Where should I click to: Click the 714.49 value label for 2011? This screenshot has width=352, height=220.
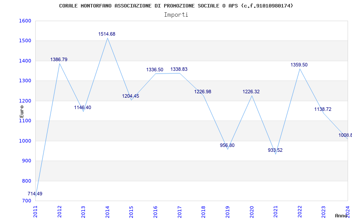[x=35, y=194]
